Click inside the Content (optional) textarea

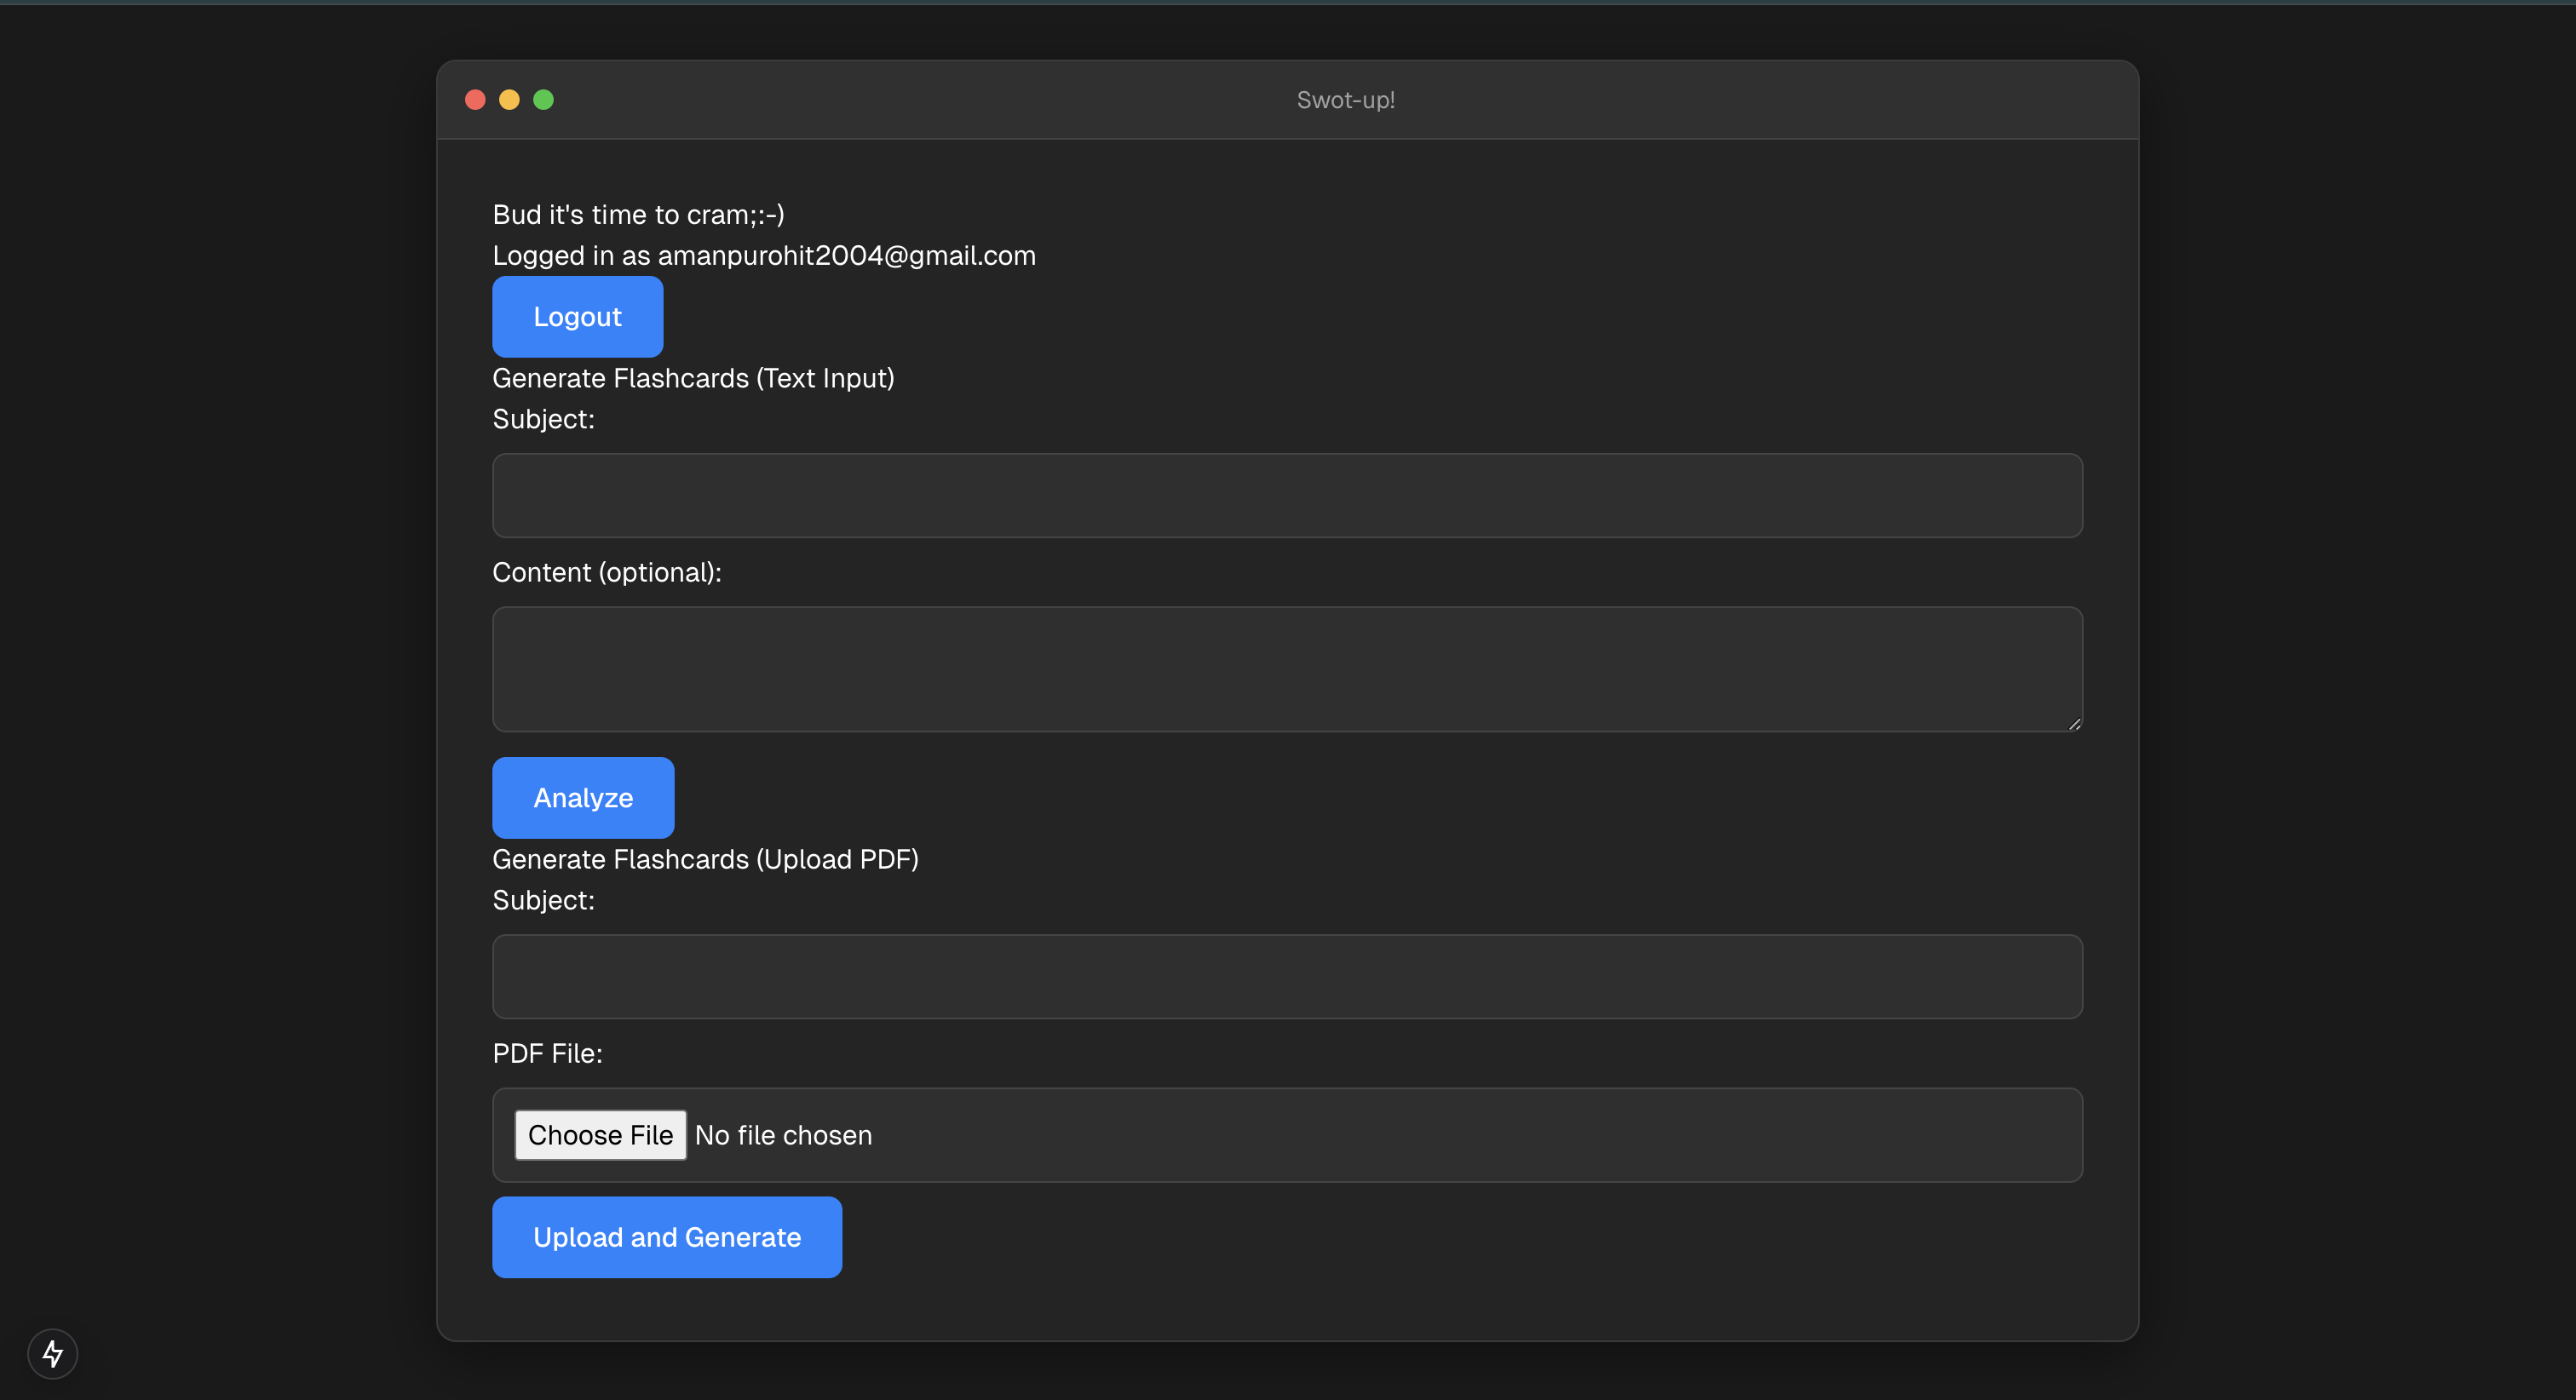[x=1286, y=669]
